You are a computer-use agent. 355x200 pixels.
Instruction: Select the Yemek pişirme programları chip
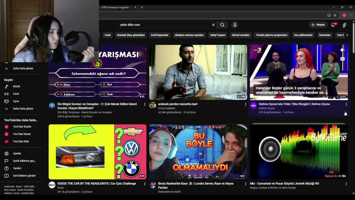tap(272, 35)
